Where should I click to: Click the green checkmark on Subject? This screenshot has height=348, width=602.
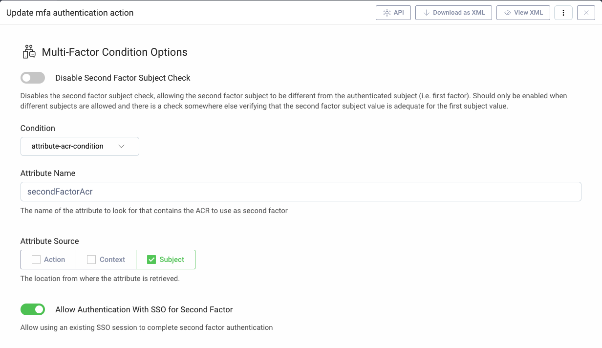tap(151, 259)
